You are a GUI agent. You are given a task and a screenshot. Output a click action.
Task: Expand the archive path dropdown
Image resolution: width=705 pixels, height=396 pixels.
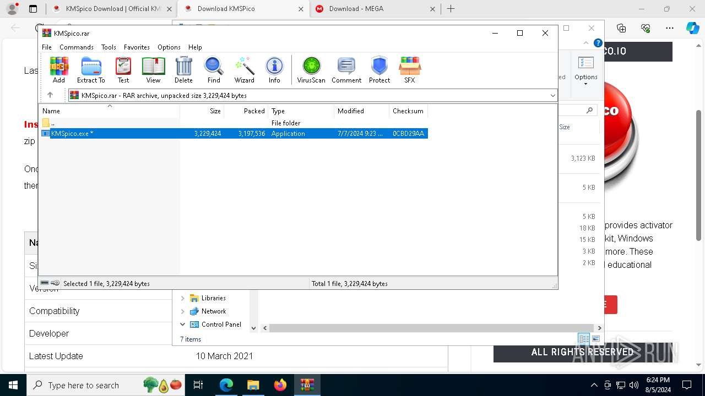click(x=552, y=96)
